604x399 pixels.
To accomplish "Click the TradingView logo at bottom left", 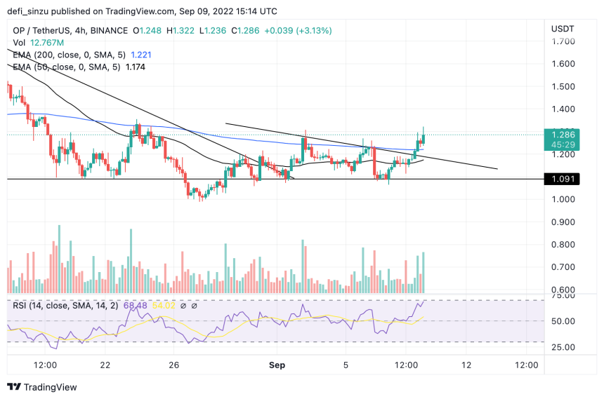I will tap(42, 387).
